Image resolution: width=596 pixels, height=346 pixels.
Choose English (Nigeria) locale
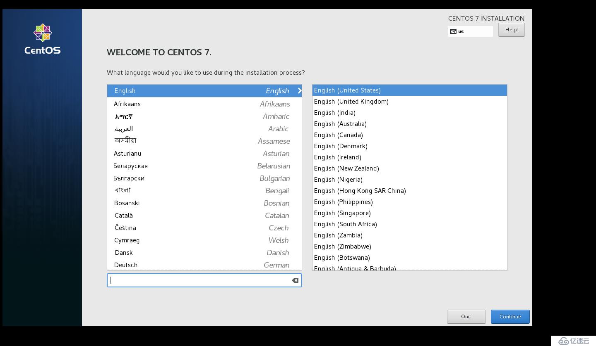click(x=410, y=180)
